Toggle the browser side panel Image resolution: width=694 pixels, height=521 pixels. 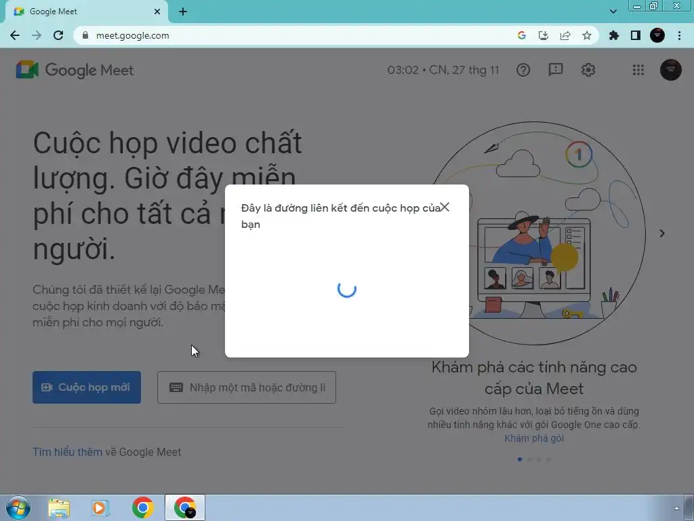coord(636,35)
